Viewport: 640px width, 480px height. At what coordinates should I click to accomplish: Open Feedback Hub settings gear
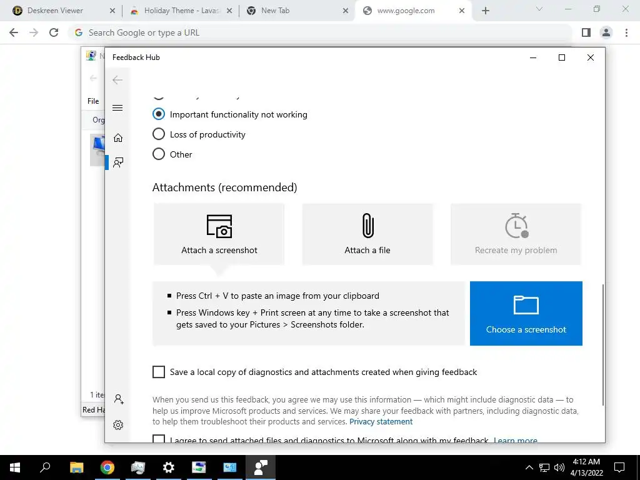[118, 425]
